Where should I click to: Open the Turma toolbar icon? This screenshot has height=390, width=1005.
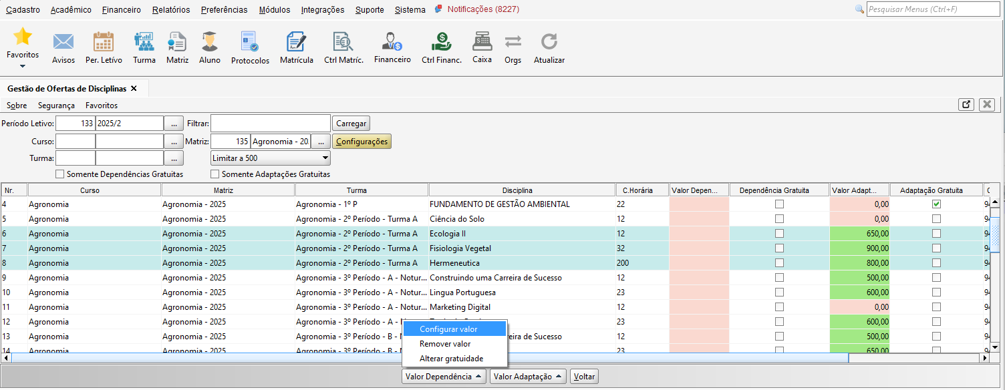[x=144, y=42]
